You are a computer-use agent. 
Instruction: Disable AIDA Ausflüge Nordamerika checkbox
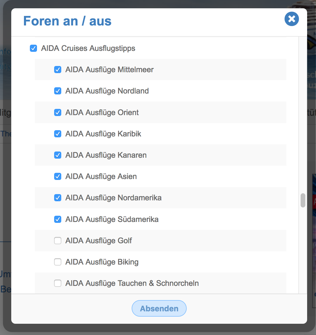pos(58,198)
